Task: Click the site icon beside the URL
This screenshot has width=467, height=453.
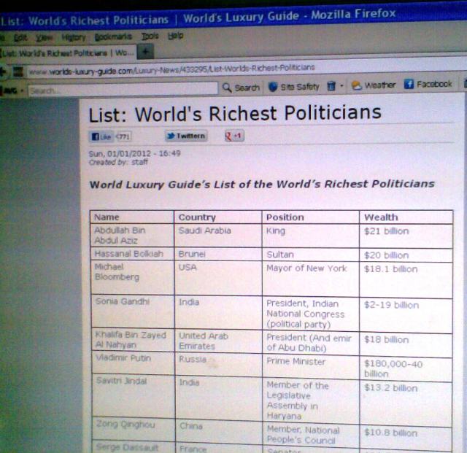Action: (18, 71)
